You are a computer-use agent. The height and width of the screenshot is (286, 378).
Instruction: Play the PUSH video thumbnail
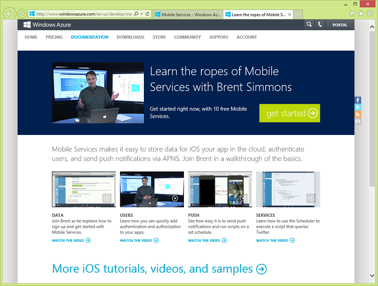[220, 190]
